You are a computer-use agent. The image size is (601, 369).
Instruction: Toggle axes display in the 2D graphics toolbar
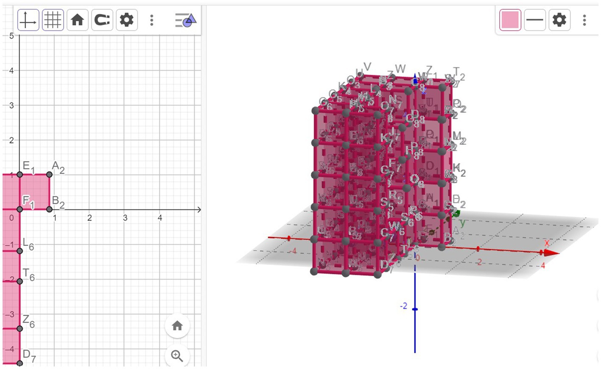tap(28, 20)
